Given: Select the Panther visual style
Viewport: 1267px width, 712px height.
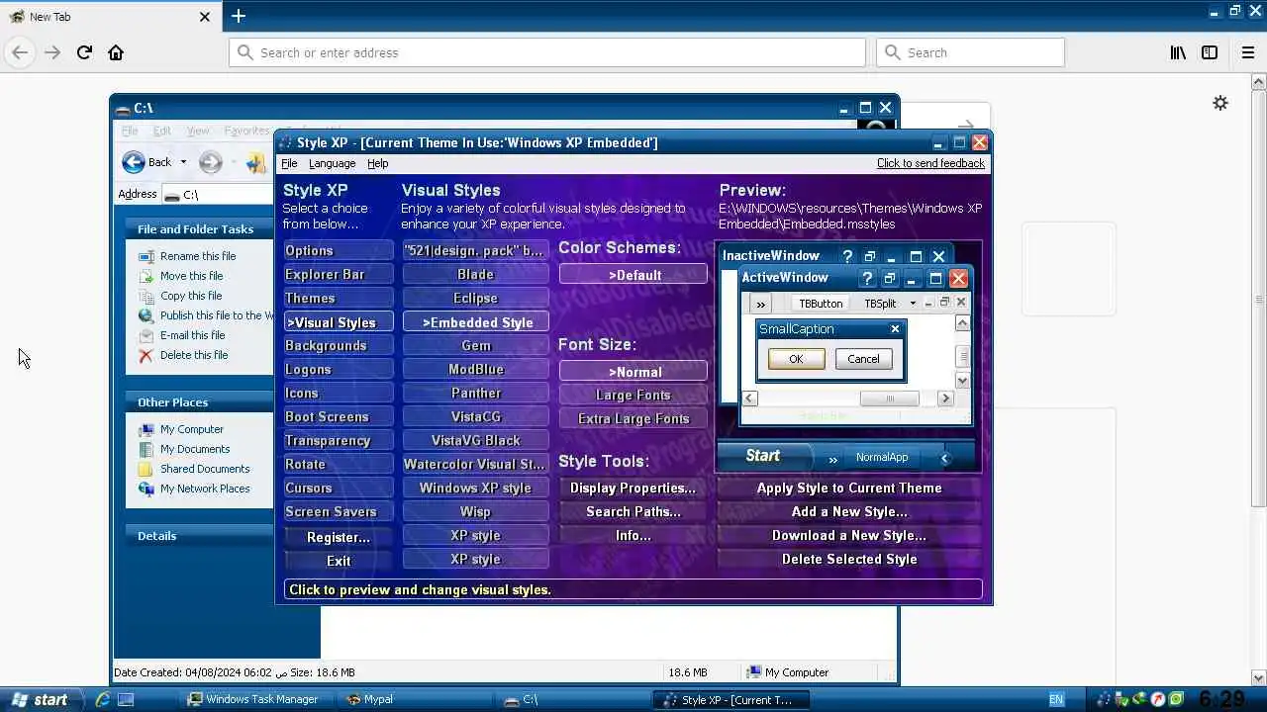Looking at the screenshot, I should pos(475,394).
